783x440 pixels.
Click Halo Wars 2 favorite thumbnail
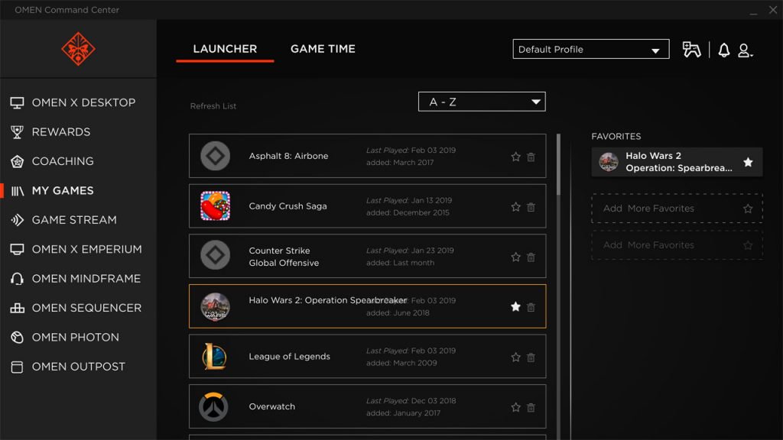pyautogui.click(x=608, y=162)
